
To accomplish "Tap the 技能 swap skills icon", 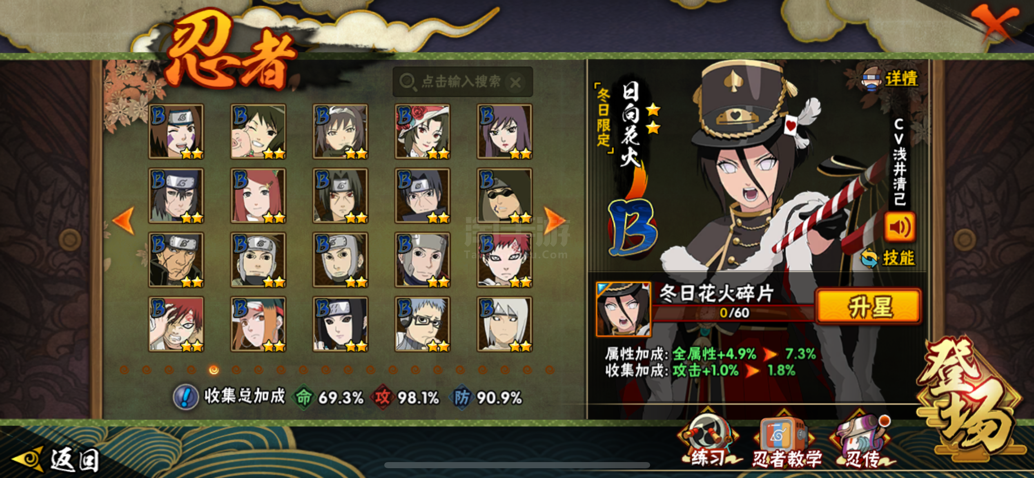I will (888, 258).
